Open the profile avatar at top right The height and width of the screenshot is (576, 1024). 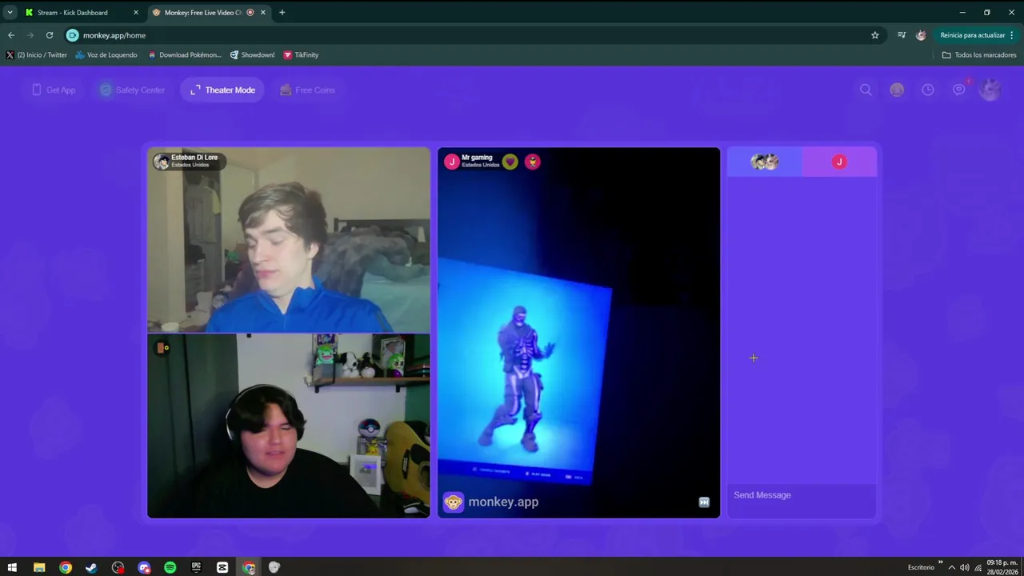pyautogui.click(x=990, y=90)
